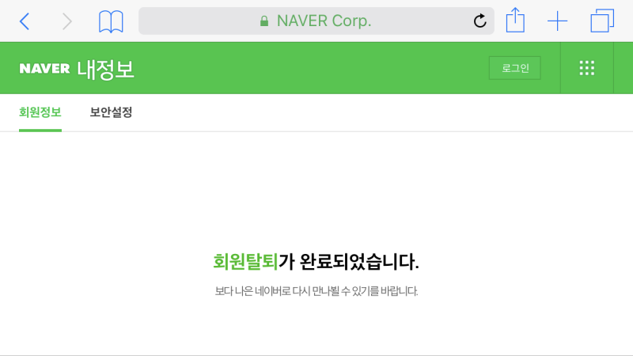Click the 로그인 button
This screenshot has width=633, height=356.
click(515, 68)
